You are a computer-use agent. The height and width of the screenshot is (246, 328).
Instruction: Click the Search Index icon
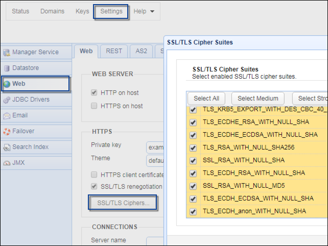7,147
